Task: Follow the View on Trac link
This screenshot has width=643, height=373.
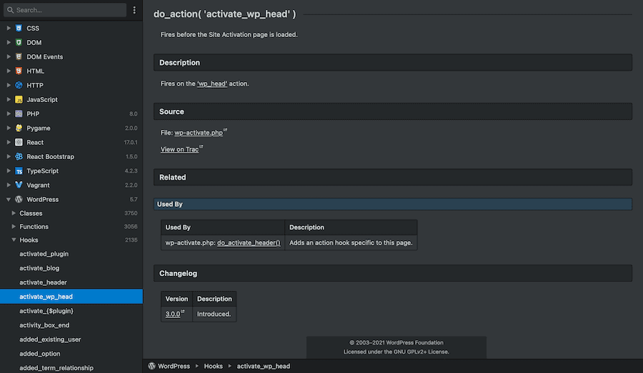Action: [x=179, y=149]
